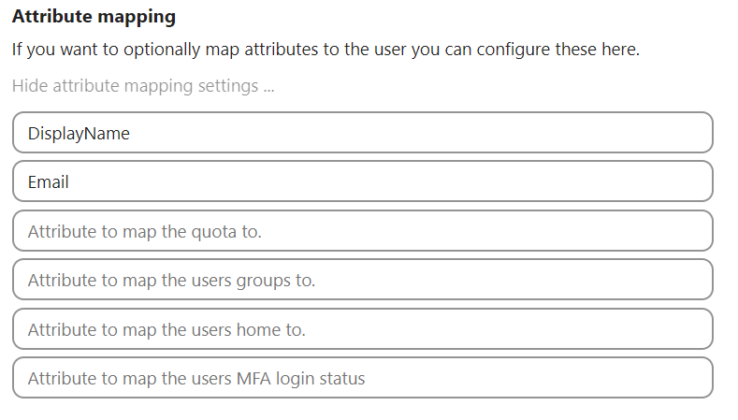Collapse the attribute mapping settings section
The image size is (738, 420).
143,86
